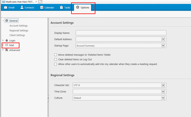Click the General gear icon in tree
Viewport: 191px width, 117px height.
(7, 21)
